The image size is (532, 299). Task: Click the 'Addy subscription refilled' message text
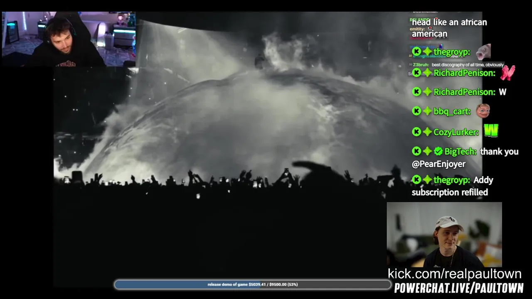click(453, 186)
